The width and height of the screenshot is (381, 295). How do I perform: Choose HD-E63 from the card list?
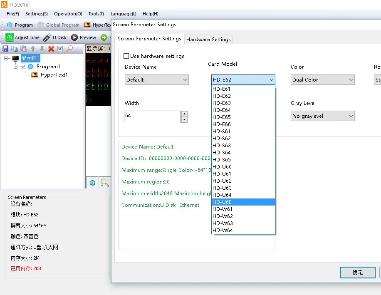[243, 103]
